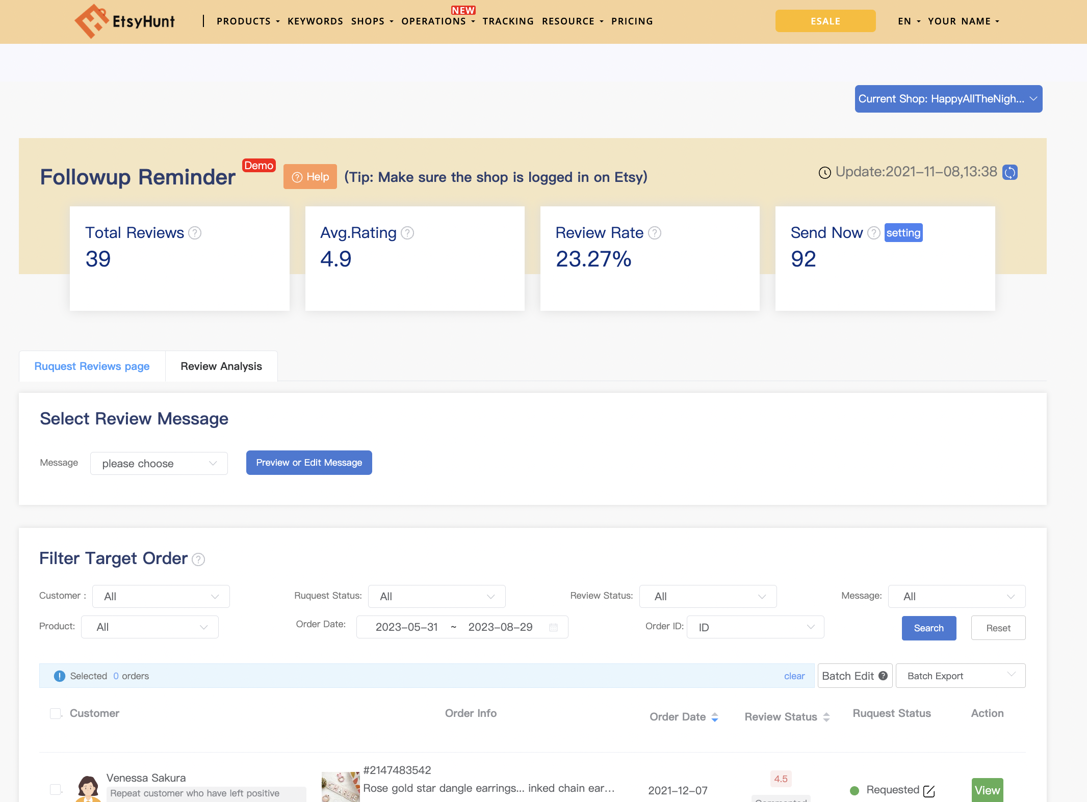Image resolution: width=1087 pixels, height=802 pixels.
Task: Click the clear selection link
Action: (794, 676)
